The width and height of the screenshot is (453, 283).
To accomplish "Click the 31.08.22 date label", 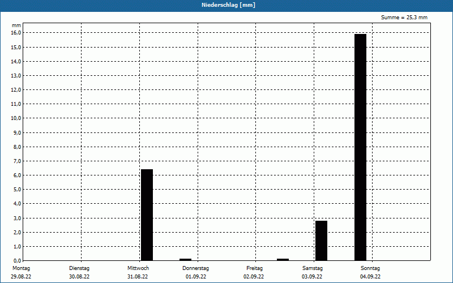I will [x=138, y=277].
